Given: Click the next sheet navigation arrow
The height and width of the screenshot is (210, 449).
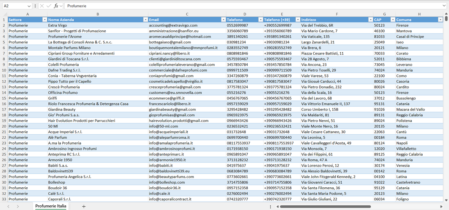Looking at the screenshot, I should pyautogui.click(x=18, y=206).
